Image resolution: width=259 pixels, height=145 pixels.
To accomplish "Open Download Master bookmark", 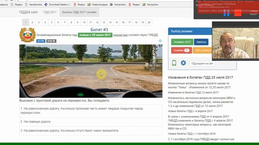I will click(57, 4).
